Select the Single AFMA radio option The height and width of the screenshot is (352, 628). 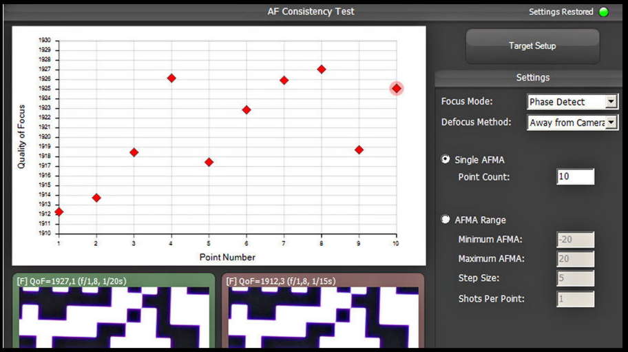tap(446, 159)
